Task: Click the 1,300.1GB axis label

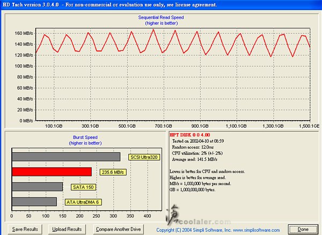Action: (x=273, y=126)
